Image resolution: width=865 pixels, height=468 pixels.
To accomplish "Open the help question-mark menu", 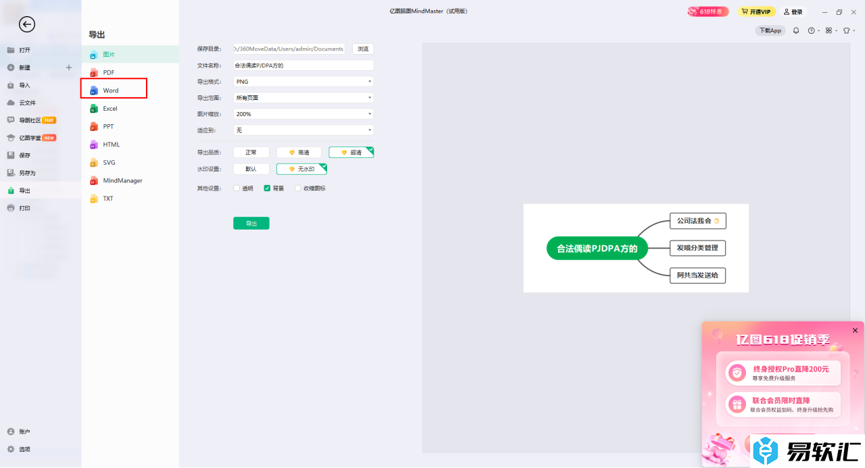I will [x=814, y=30].
